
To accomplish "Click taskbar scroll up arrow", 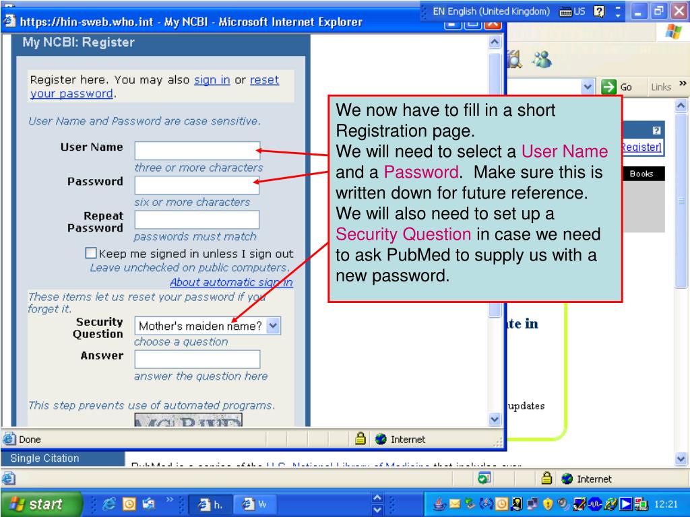I will coord(377,497).
